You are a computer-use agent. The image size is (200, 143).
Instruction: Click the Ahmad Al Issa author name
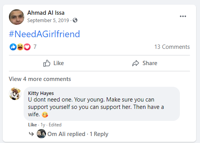[x=46, y=13]
